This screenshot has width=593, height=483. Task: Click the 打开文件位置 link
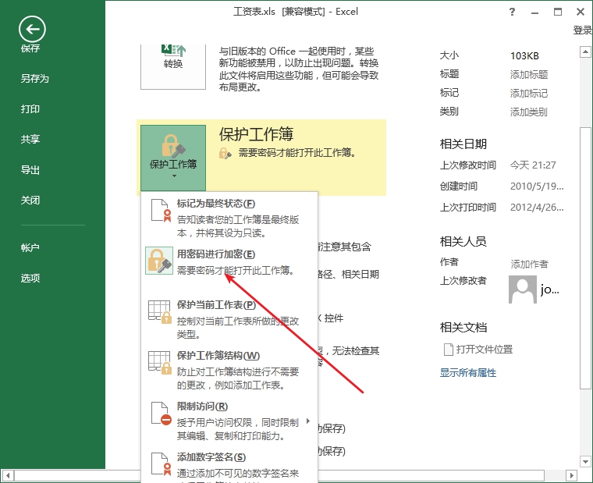tap(485, 350)
